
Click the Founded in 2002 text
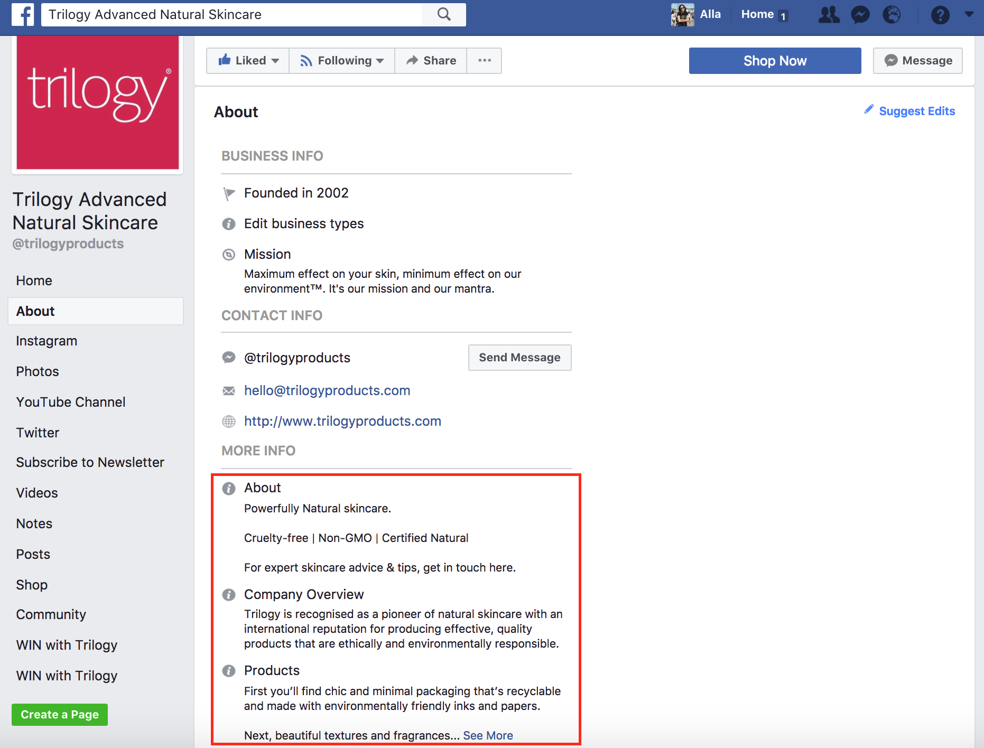[296, 193]
